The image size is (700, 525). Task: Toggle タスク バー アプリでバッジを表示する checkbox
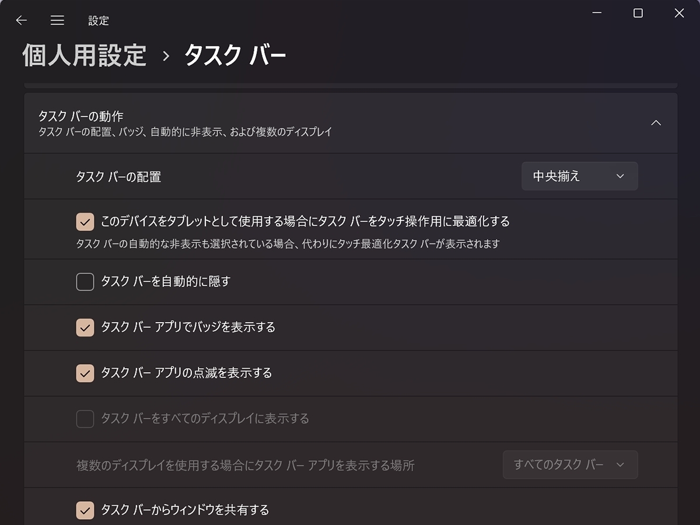click(x=85, y=327)
